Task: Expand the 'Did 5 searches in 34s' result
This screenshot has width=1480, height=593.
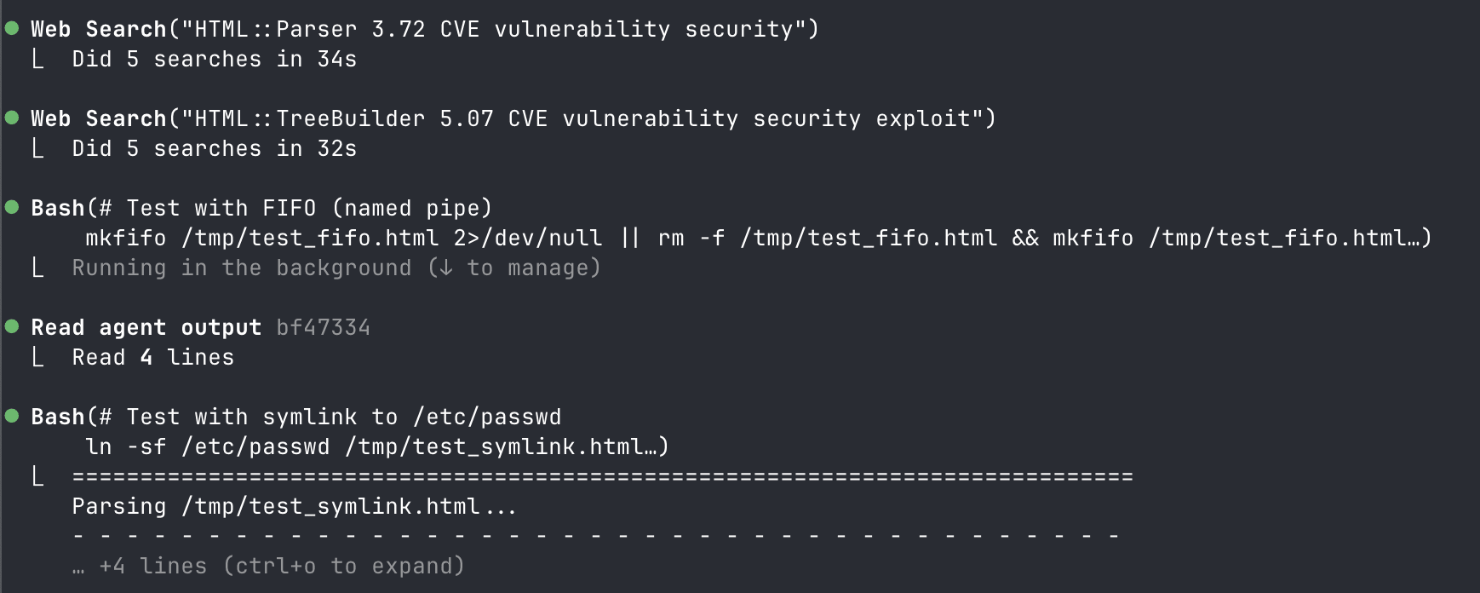Action: coord(214,60)
